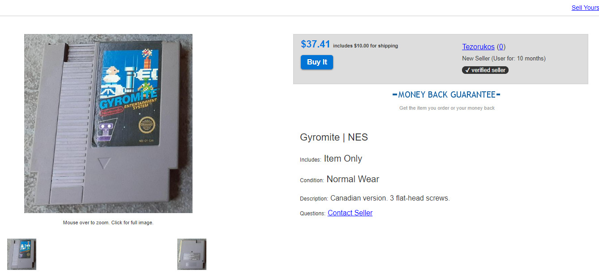The height and width of the screenshot is (278, 599).
Task: Click the Buy It button
Action: 317,62
